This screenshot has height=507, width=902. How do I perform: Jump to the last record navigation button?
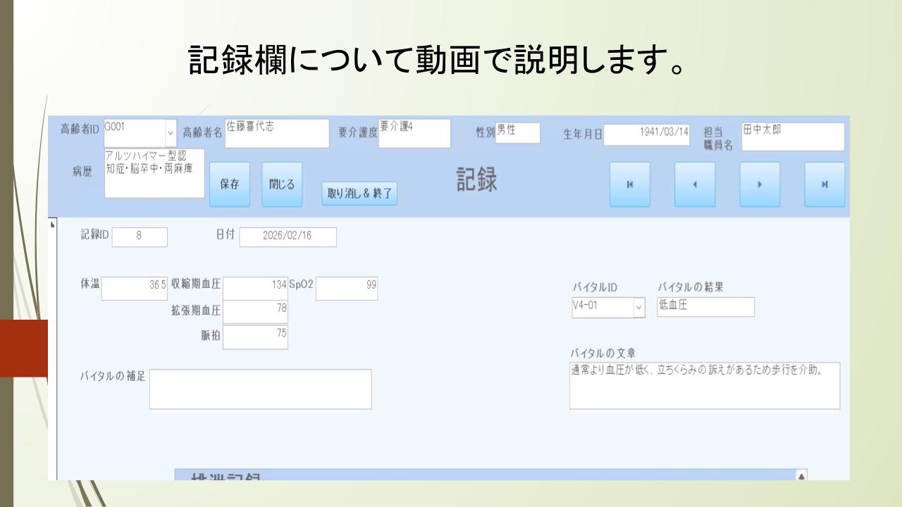pyautogui.click(x=824, y=184)
